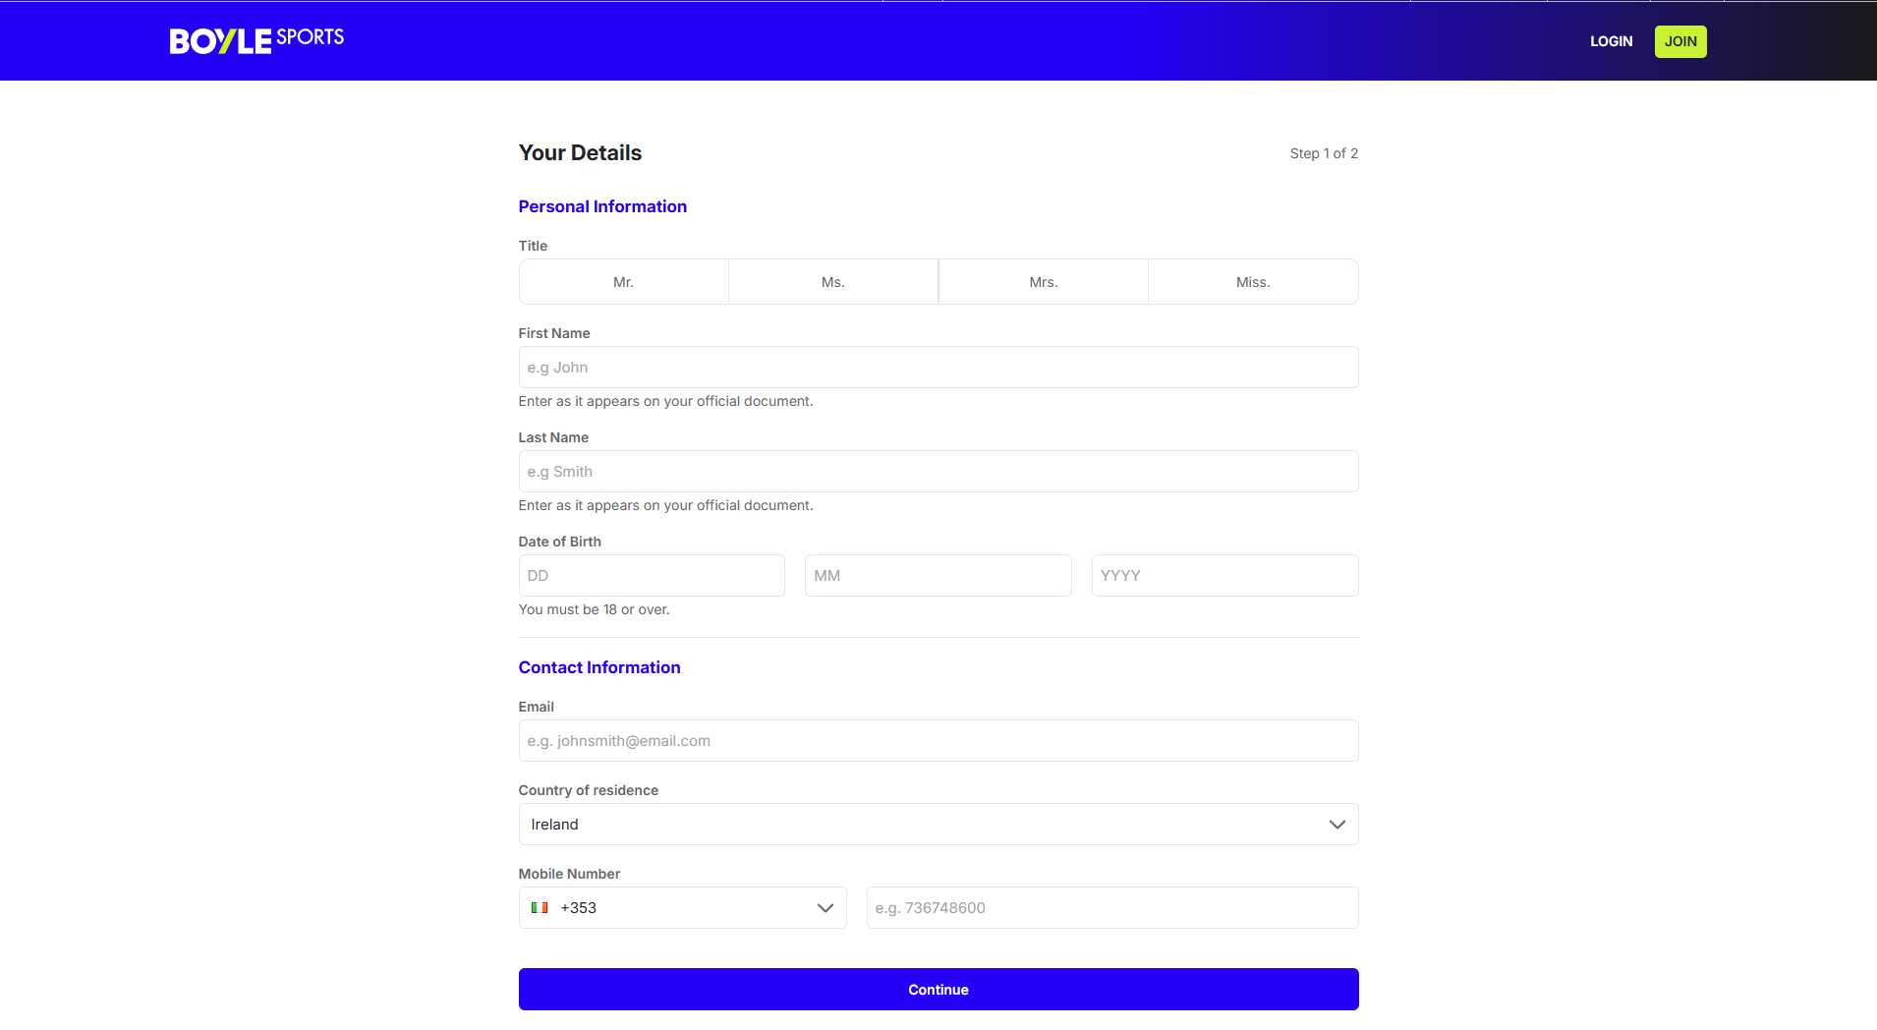Open the +353 country code dropdown
The height and width of the screenshot is (1030, 1877).
pyautogui.click(x=683, y=908)
